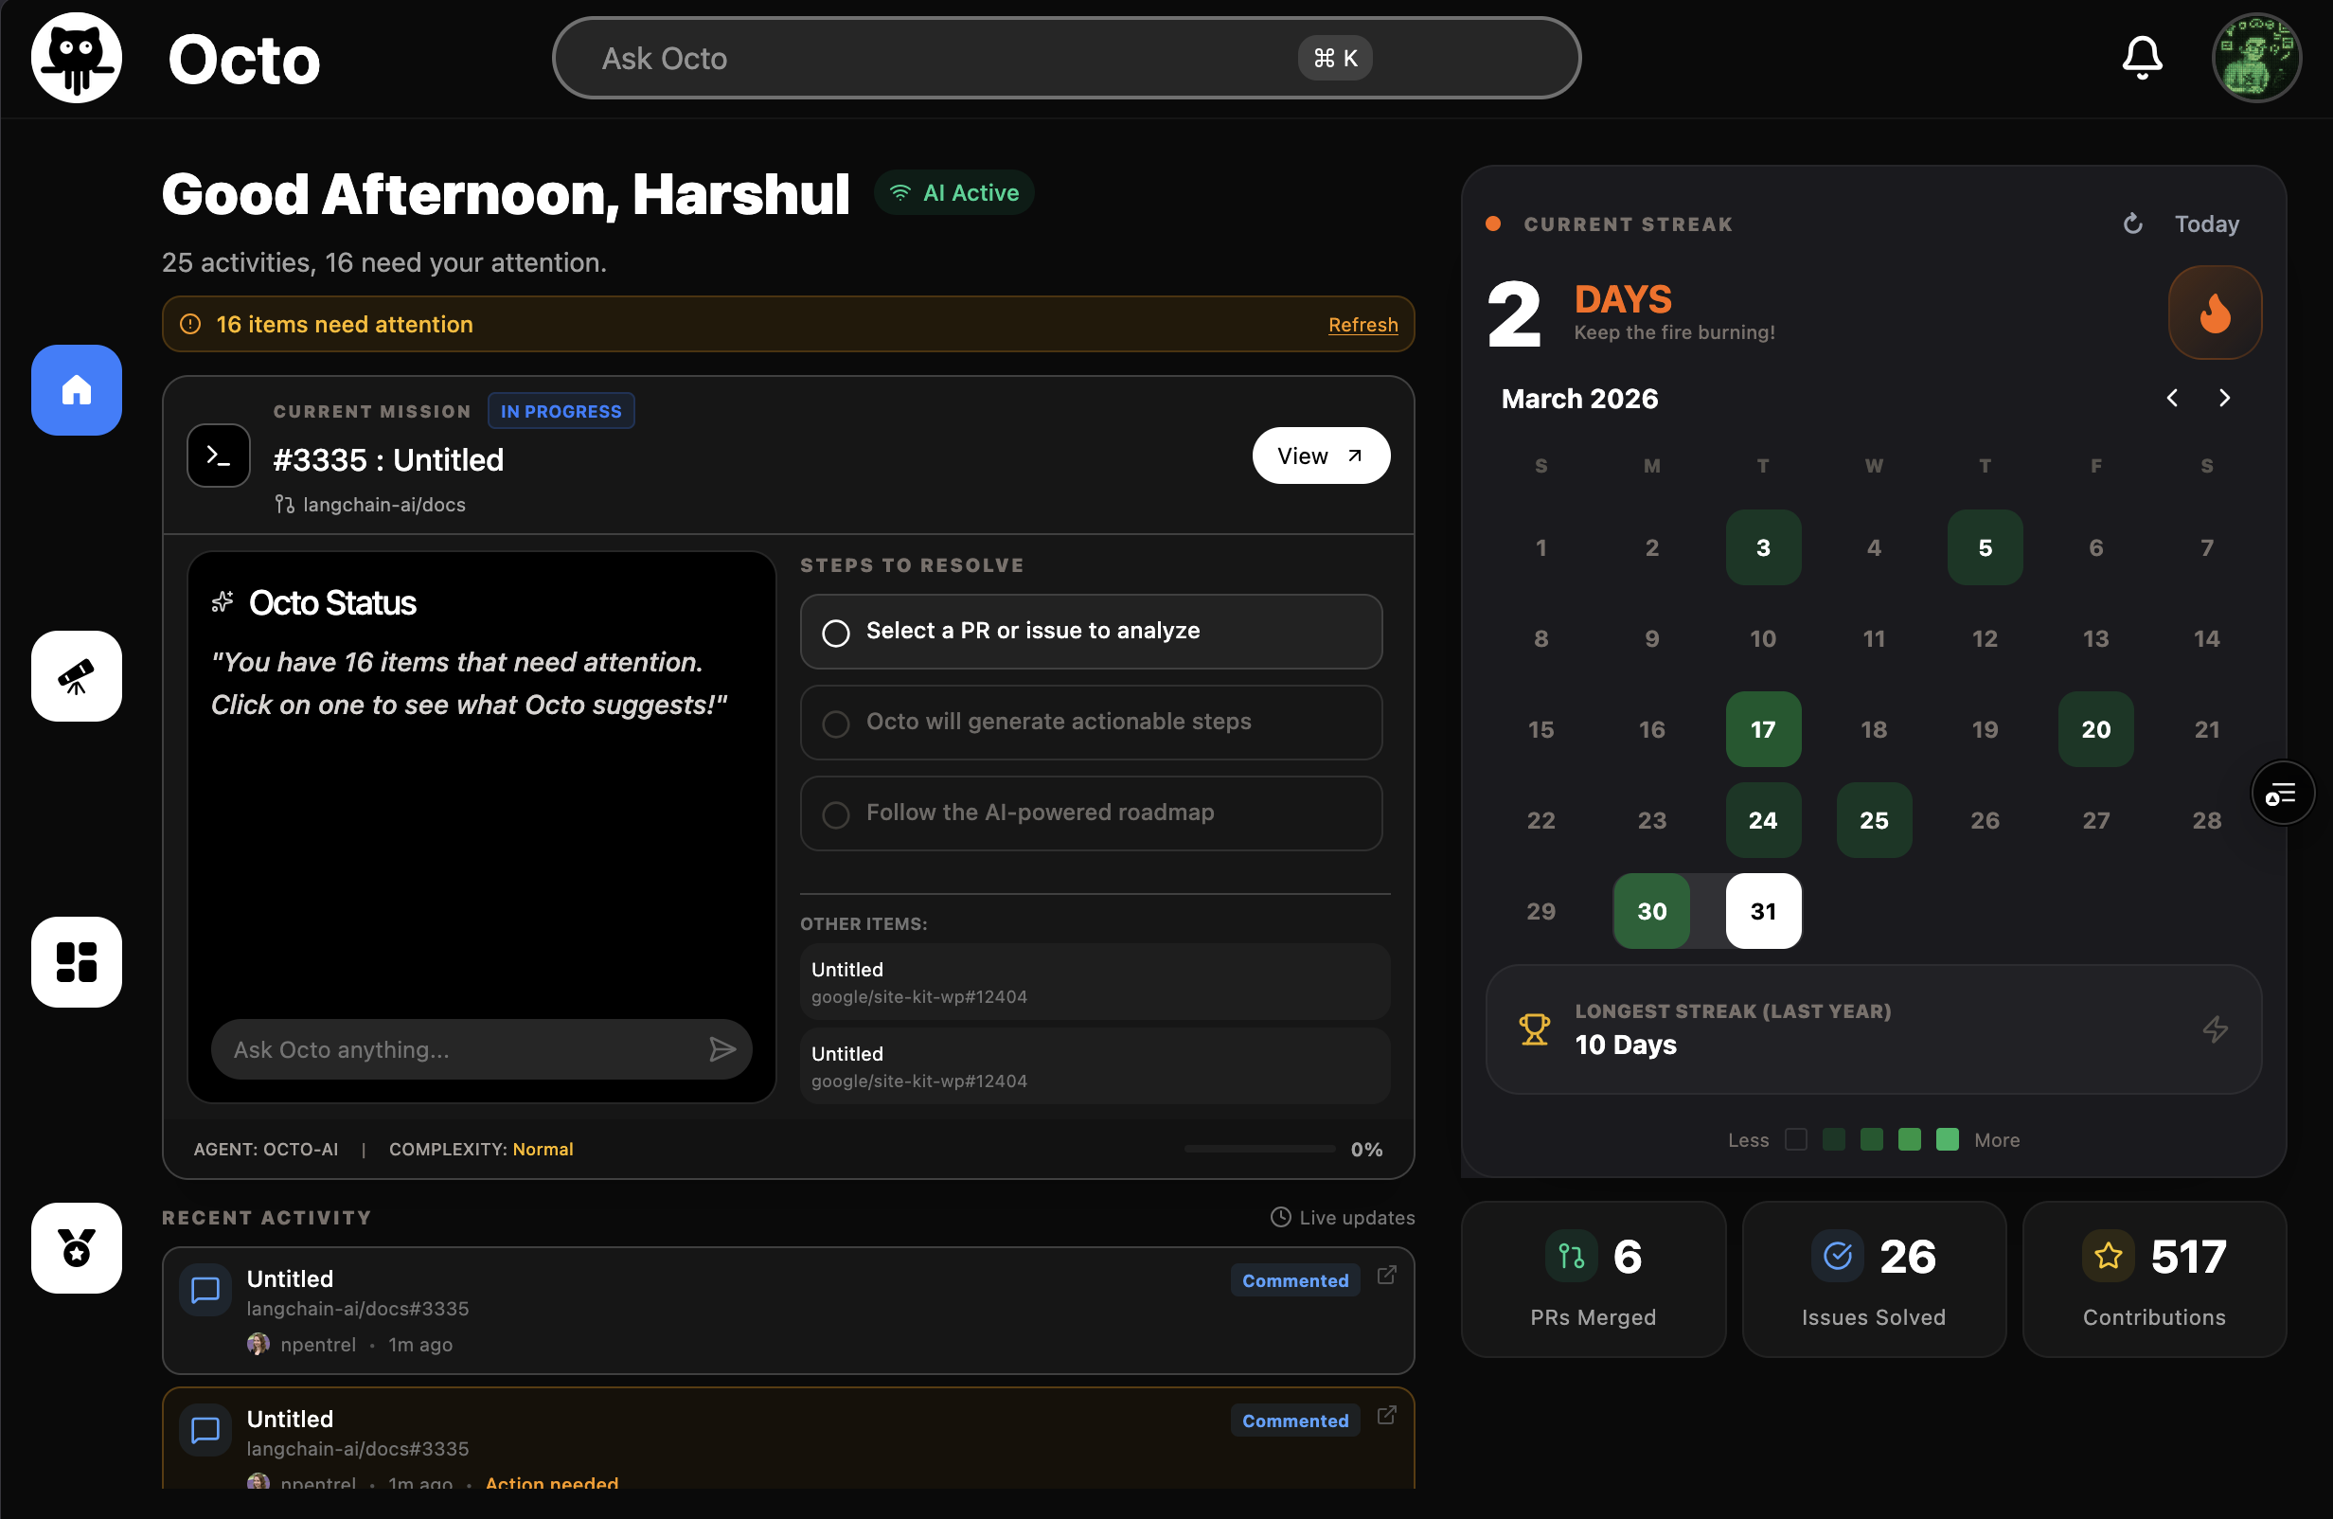Open the floating task list icon
2333x1519 pixels.
[x=2282, y=794]
